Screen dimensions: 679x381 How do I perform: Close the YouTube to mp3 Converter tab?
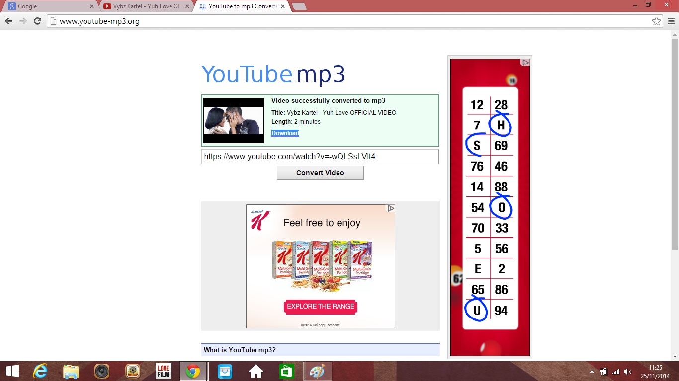[x=283, y=6]
